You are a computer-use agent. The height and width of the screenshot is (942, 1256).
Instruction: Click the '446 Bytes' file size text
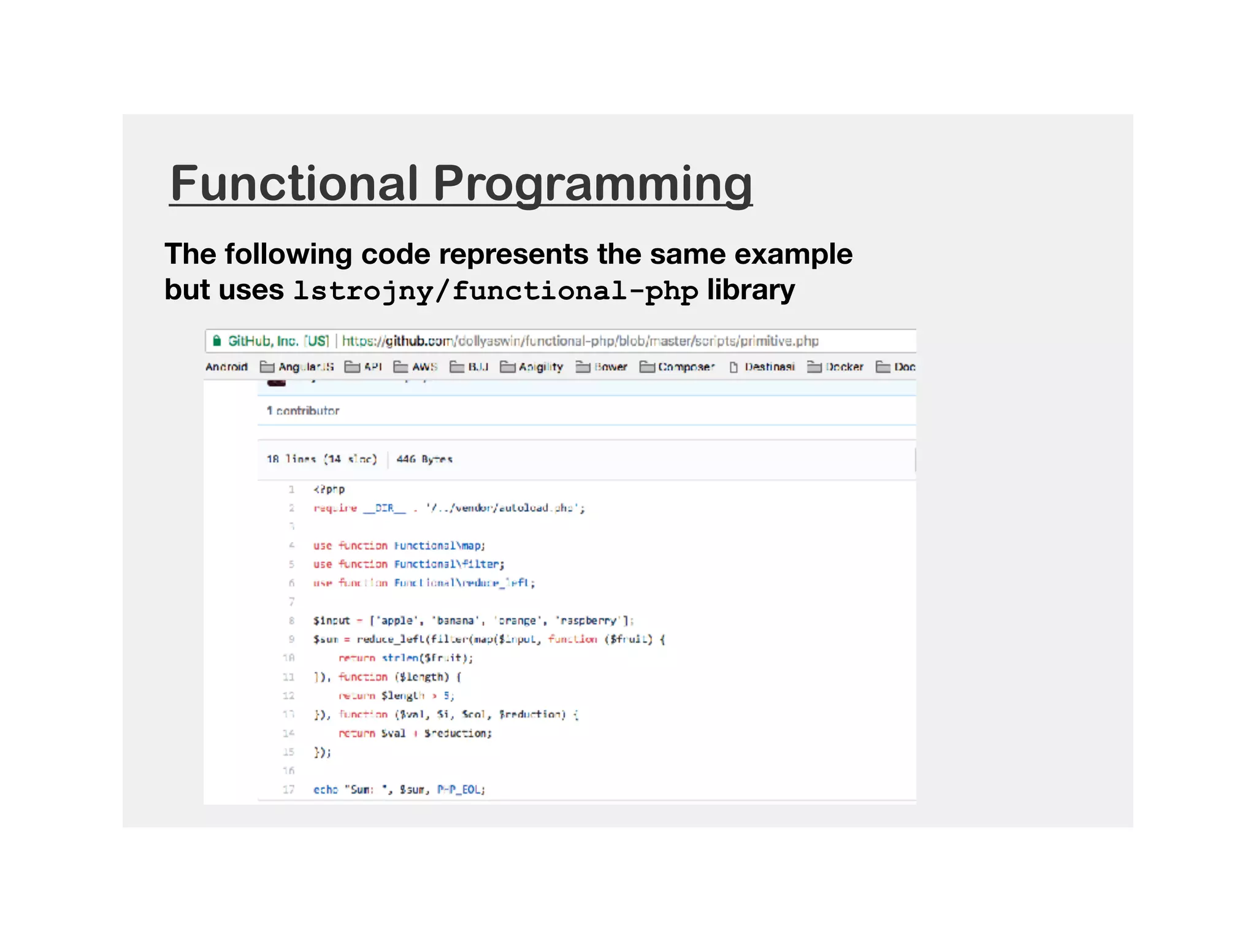click(x=424, y=459)
